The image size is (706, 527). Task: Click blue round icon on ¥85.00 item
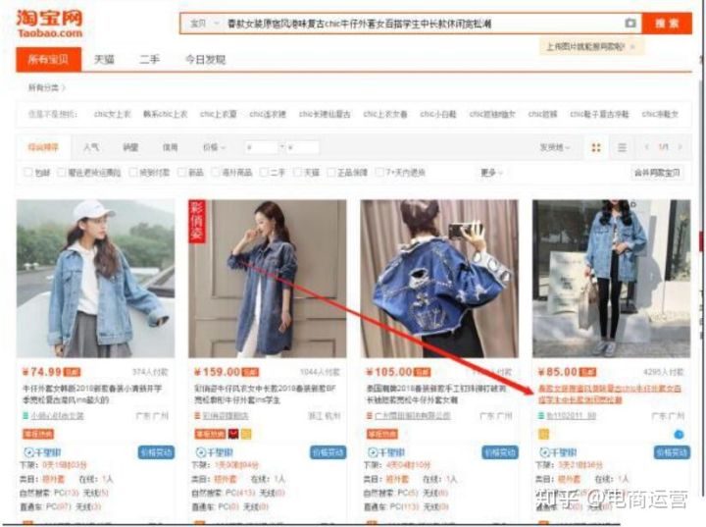679,434
